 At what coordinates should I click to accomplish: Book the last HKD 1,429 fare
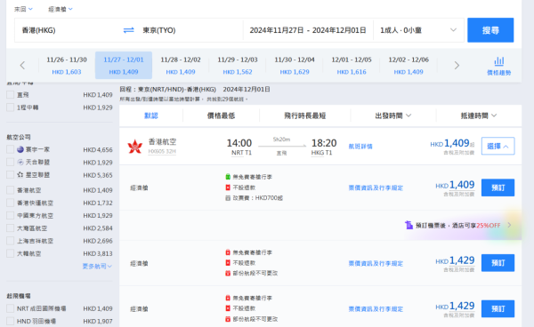498,308
